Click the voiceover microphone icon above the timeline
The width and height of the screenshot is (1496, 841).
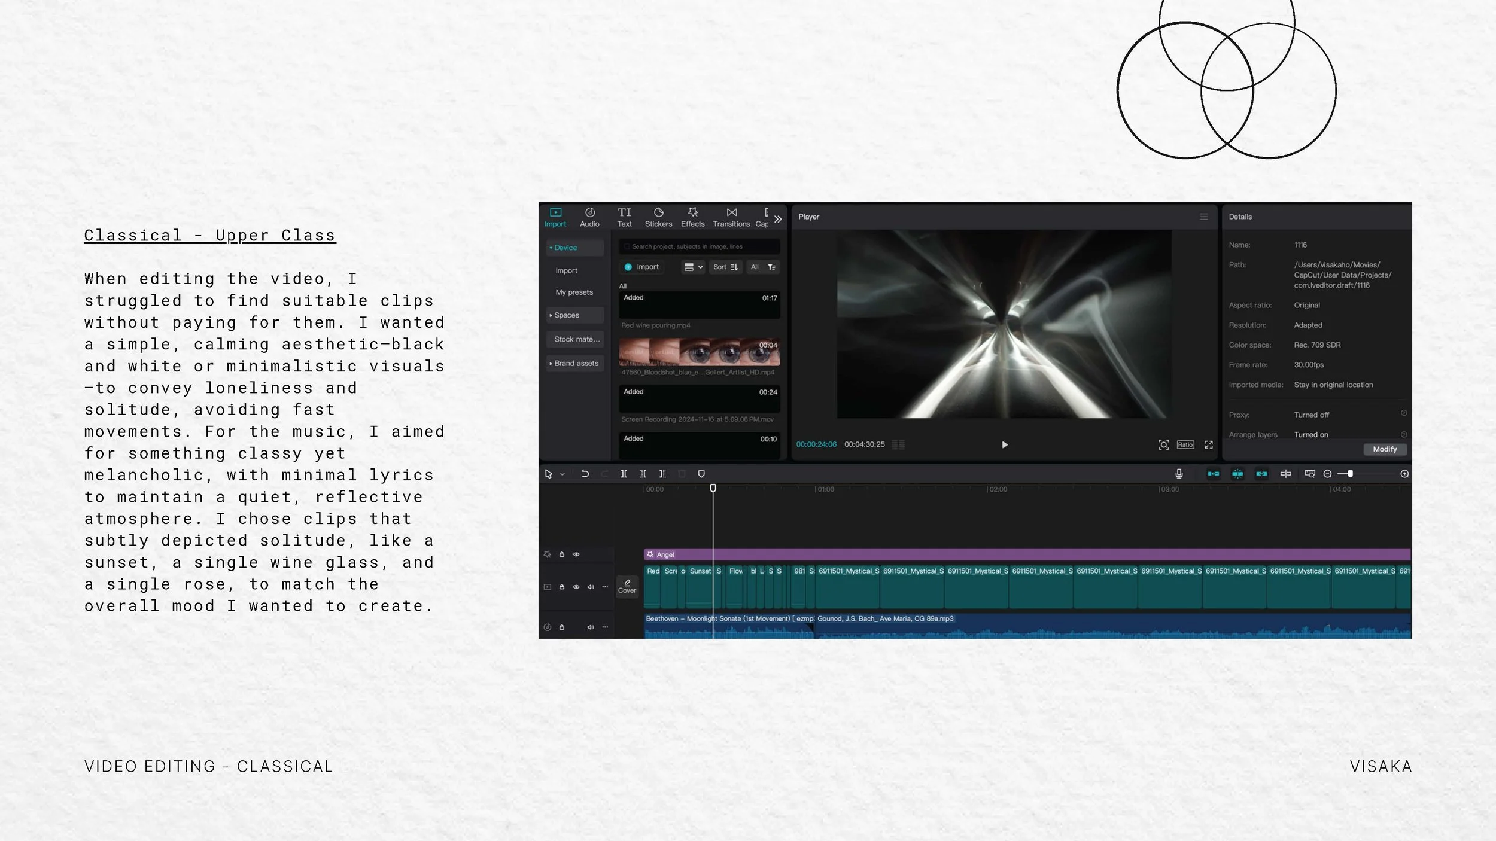(x=1179, y=473)
